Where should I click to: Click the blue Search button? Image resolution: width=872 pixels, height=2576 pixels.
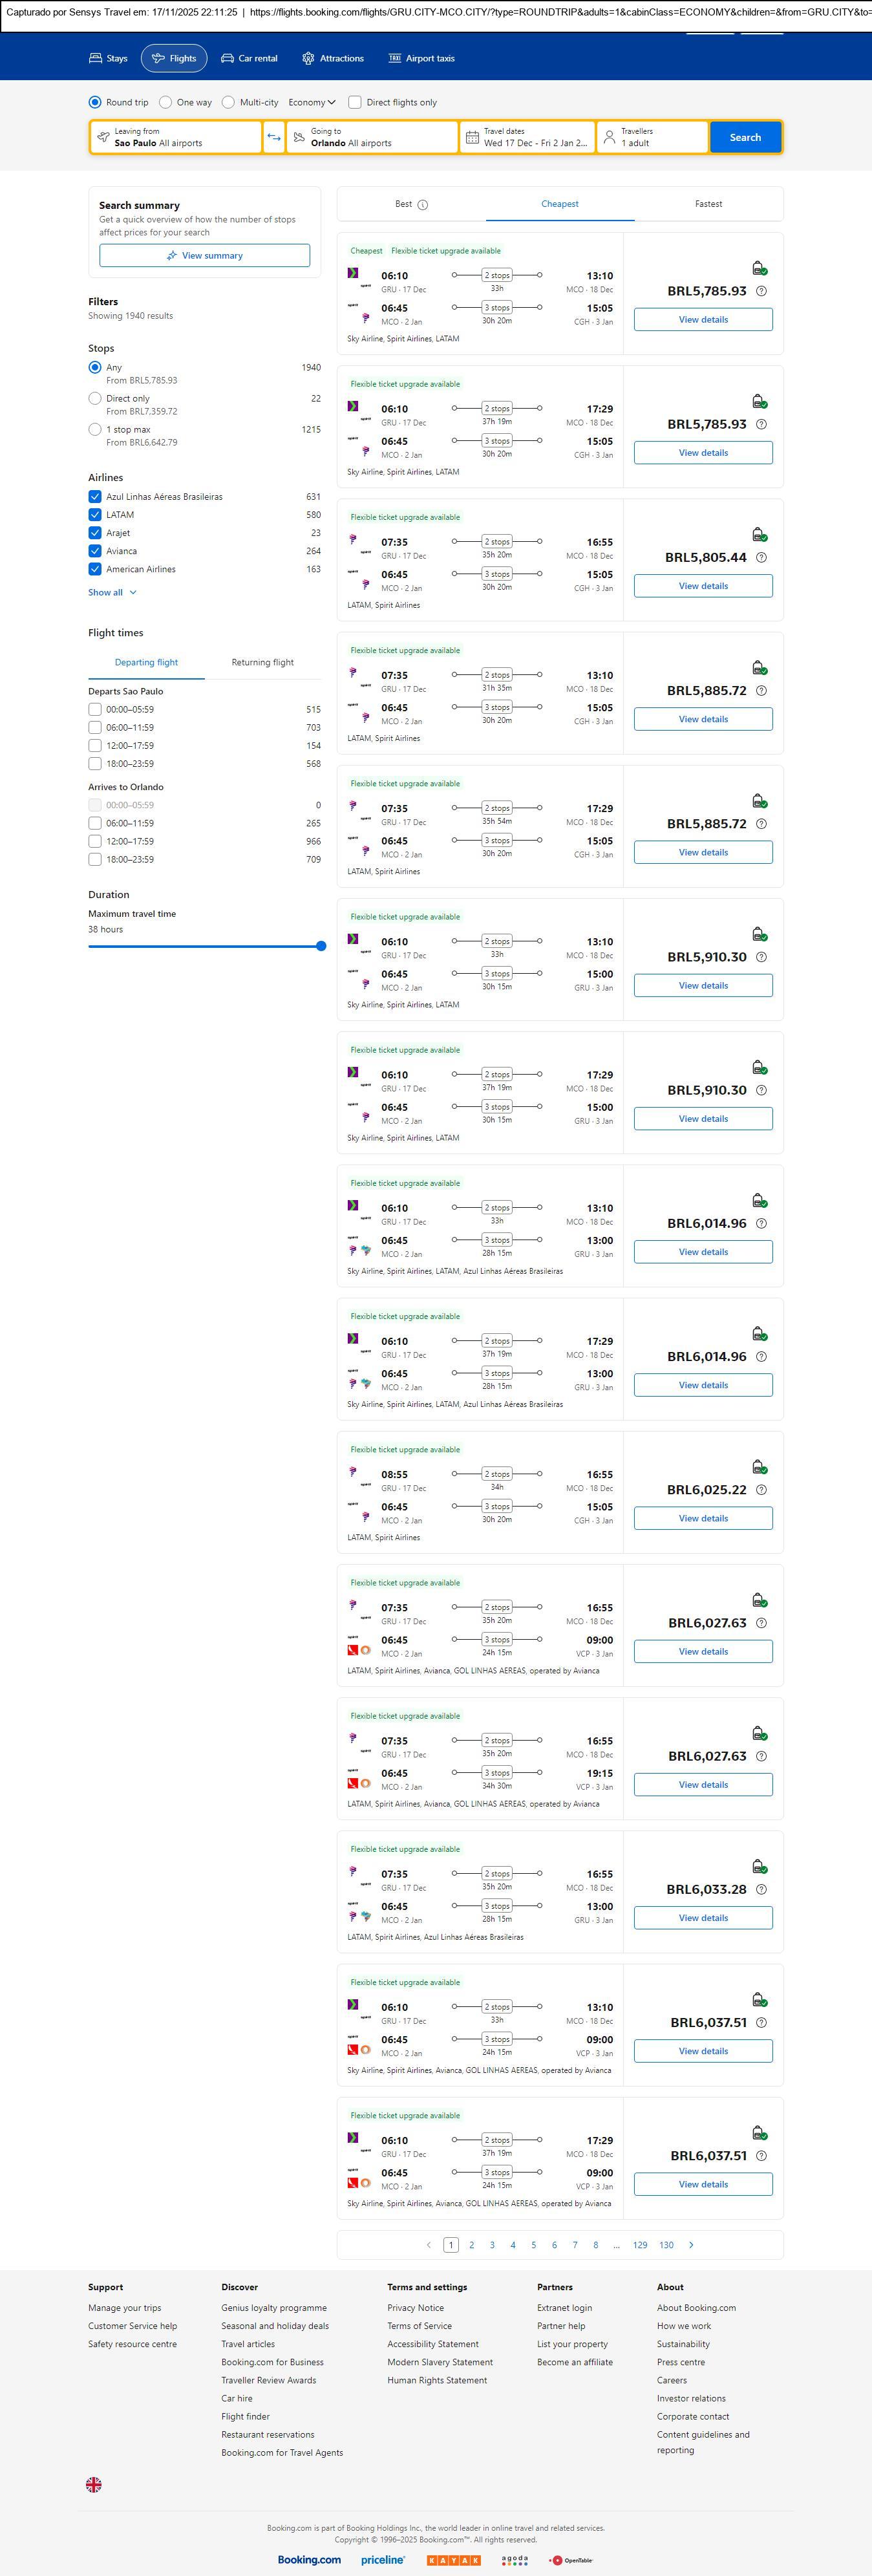[x=744, y=137]
